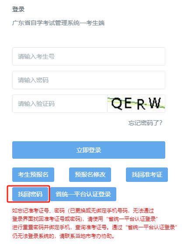Viewport: 188px width, 244px height.
Task: Click the red notice line starting 进行重置密码
Action: tap(94, 227)
